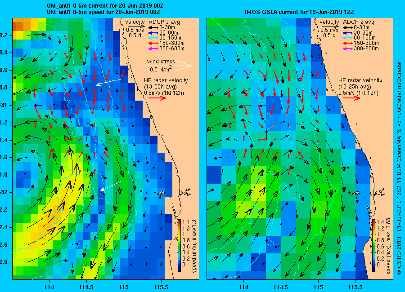Click the 1.4 tick on left color bar
This screenshot has height=292, width=405.
coord(186,222)
